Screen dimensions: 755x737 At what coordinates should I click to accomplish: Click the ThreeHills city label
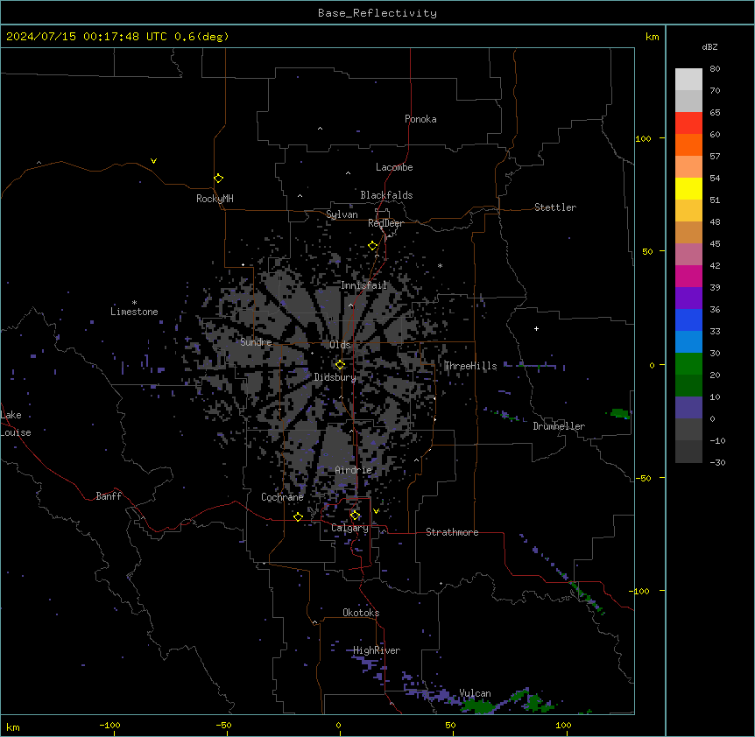[x=470, y=366]
